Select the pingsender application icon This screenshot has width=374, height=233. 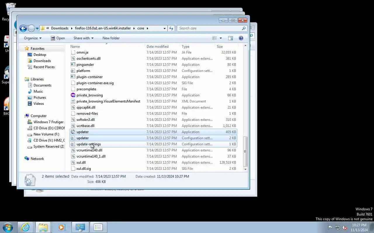pyautogui.click(x=73, y=65)
